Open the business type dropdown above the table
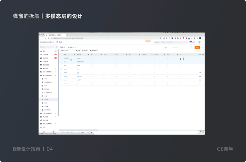Image resolution: width=246 pixels, height=162 pixels. pyautogui.click(x=67, y=51)
